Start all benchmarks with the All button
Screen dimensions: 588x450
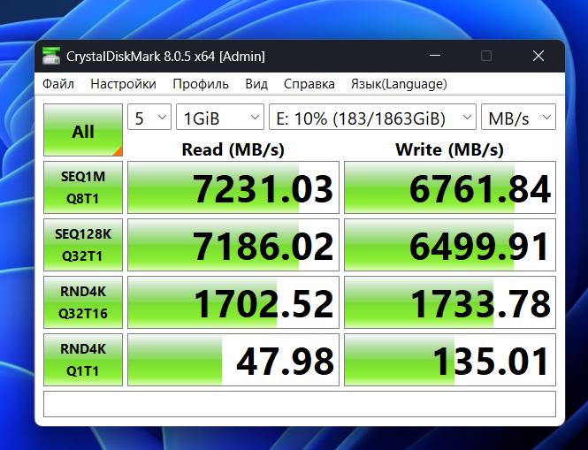coord(83,131)
